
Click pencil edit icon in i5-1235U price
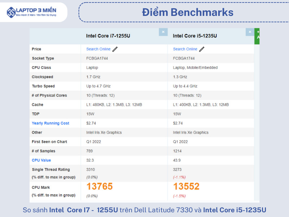(x=202, y=49)
